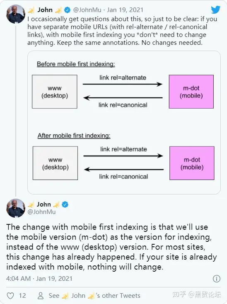Open See John's other Tweets link
This screenshot has width=227, height=304.
pos(94,296)
